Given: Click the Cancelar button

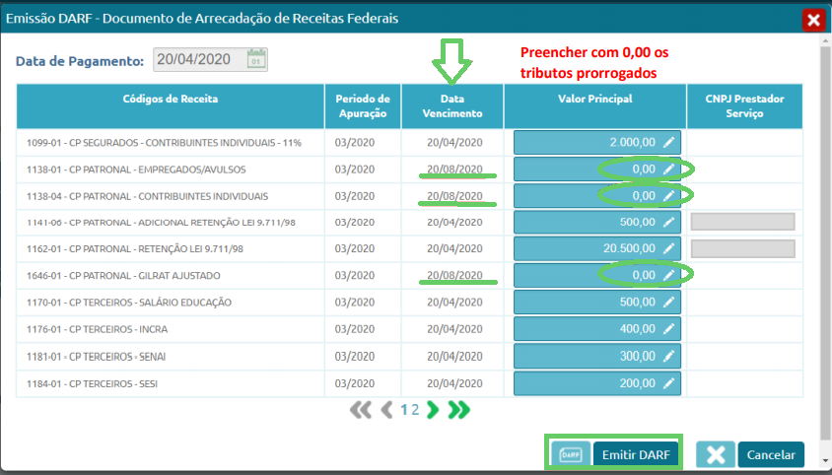Looking at the screenshot, I should (771, 455).
